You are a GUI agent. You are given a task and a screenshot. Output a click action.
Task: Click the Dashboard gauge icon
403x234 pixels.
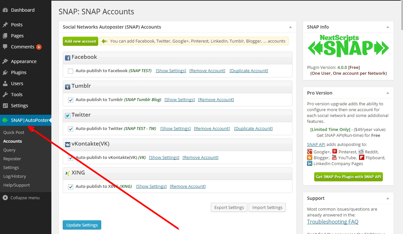(5, 10)
